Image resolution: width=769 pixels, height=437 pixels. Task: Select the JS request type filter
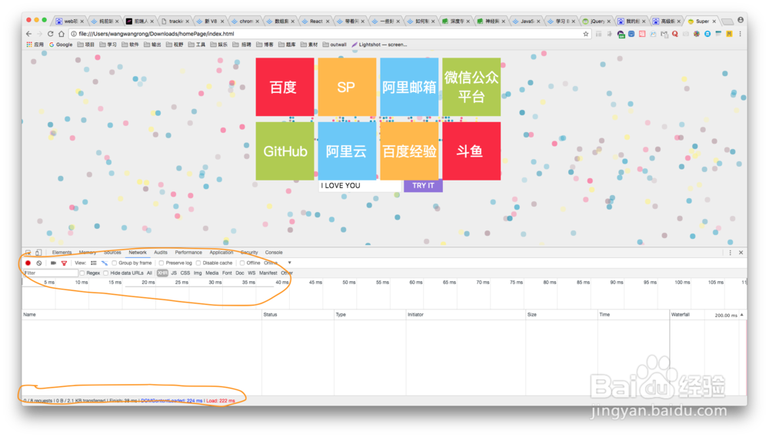coord(174,273)
